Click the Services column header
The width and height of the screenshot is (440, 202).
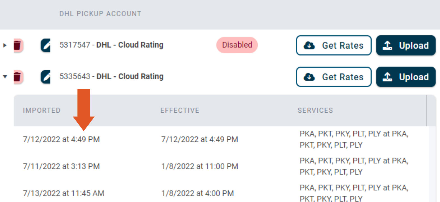point(315,110)
